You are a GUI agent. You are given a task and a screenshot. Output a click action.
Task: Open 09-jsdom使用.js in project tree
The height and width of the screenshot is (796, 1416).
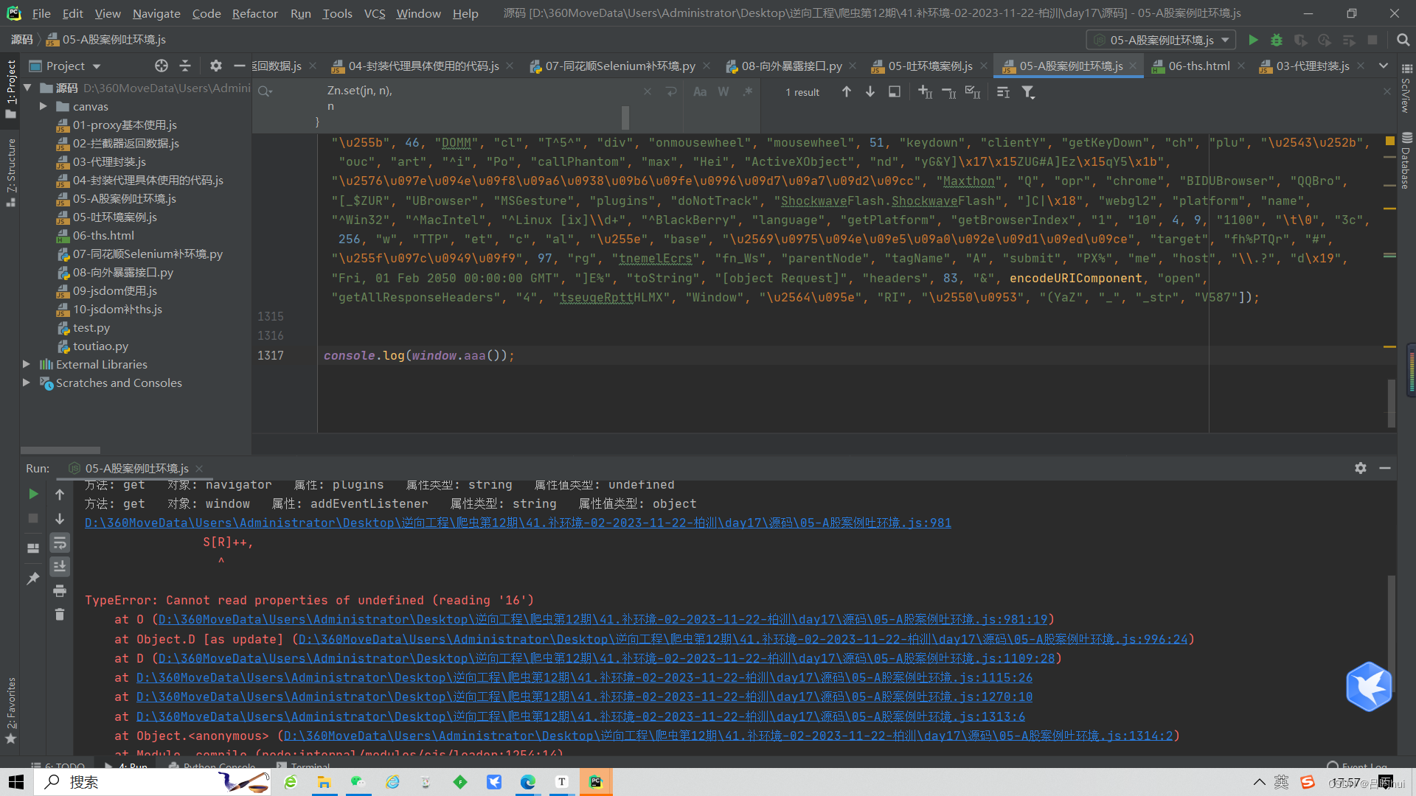click(x=114, y=290)
